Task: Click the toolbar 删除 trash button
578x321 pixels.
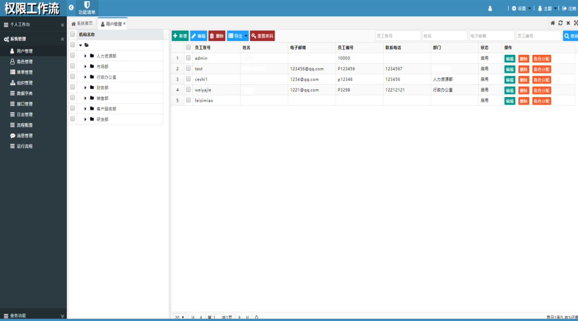Action: point(217,36)
